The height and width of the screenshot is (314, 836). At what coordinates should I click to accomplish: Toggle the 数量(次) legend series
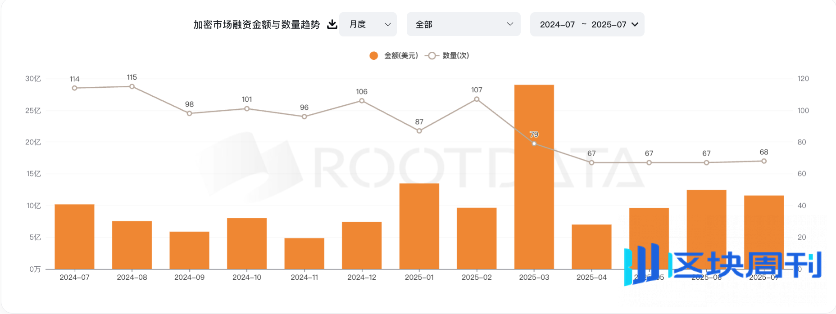coord(447,56)
